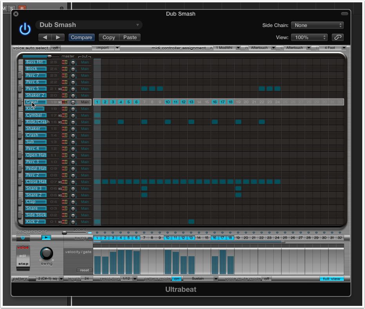Image resolution: width=365 pixels, height=309 pixels.
Task: Toggle voice mute mode off button
Action: coord(267,278)
